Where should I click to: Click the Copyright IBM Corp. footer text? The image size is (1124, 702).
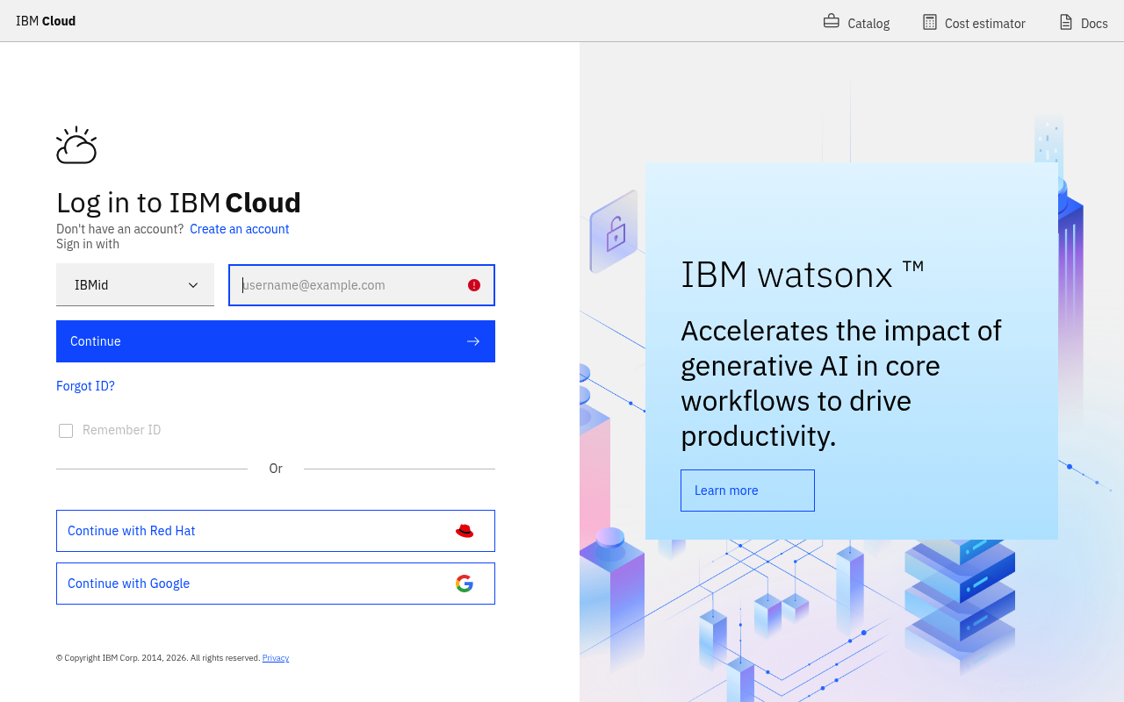(x=158, y=658)
